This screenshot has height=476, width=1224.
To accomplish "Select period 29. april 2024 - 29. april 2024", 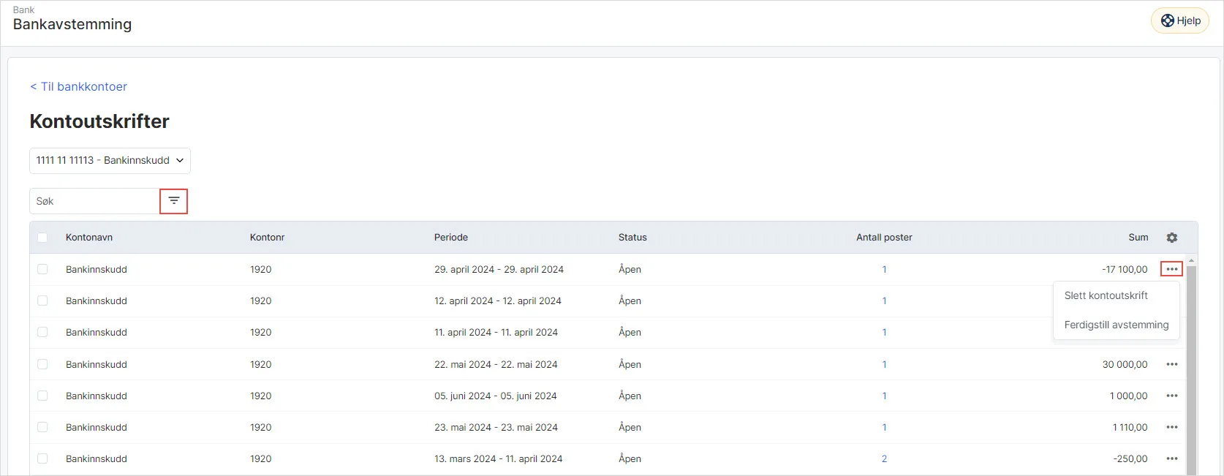I will coord(499,269).
